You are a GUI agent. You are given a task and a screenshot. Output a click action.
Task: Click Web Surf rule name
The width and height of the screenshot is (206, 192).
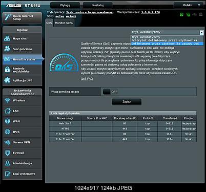click(65, 123)
